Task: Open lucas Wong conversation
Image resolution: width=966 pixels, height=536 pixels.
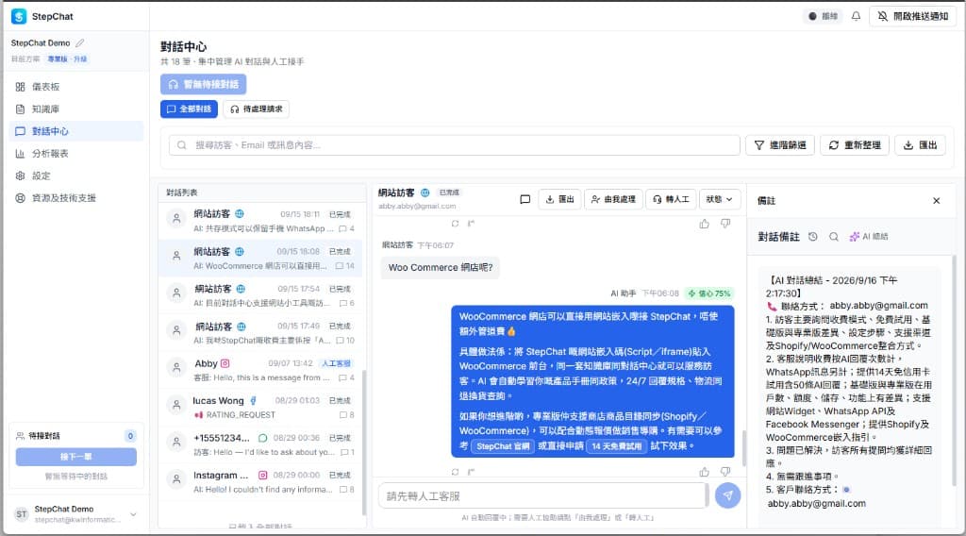Action: (x=261, y=408)
